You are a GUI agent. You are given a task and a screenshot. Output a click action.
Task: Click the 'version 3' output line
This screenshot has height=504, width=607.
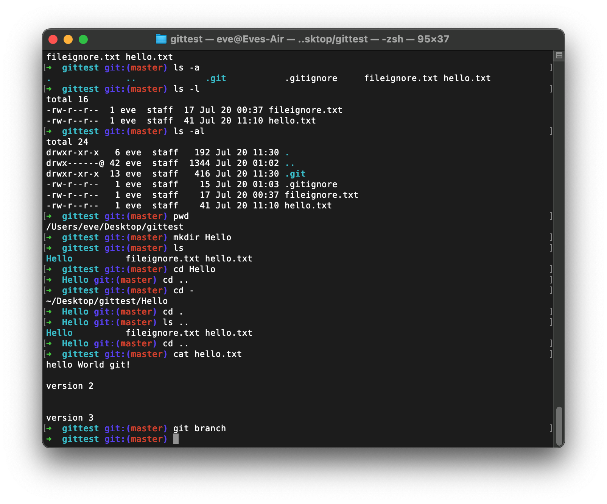[70, 418]
